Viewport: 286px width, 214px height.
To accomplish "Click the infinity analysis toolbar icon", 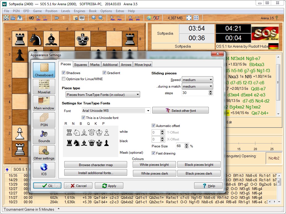I will click(31, 18).
